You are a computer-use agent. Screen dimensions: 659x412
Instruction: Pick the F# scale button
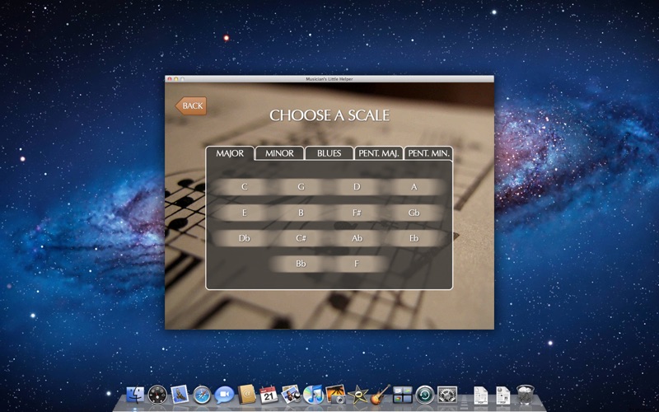[x=357, y=213]
